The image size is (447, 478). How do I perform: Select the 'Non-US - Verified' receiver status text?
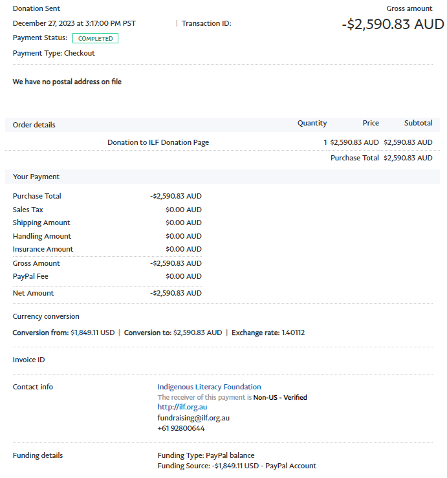(x=280, y=398)
